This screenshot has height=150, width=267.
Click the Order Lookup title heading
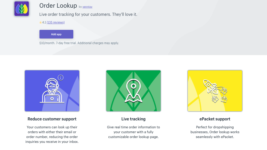tap(58, 6)
